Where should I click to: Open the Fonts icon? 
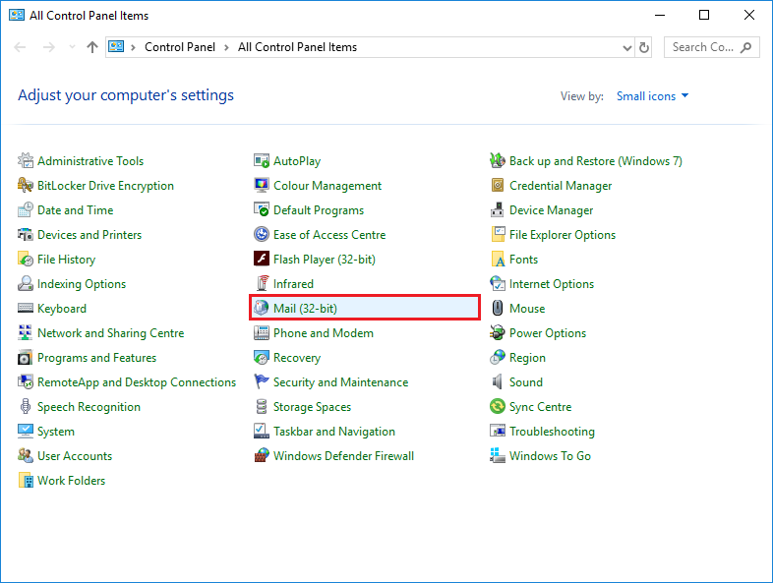(x=498, y=260)
